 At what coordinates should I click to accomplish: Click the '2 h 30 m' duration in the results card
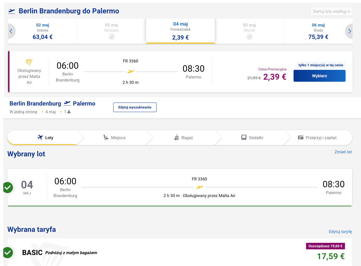[130, 82]
